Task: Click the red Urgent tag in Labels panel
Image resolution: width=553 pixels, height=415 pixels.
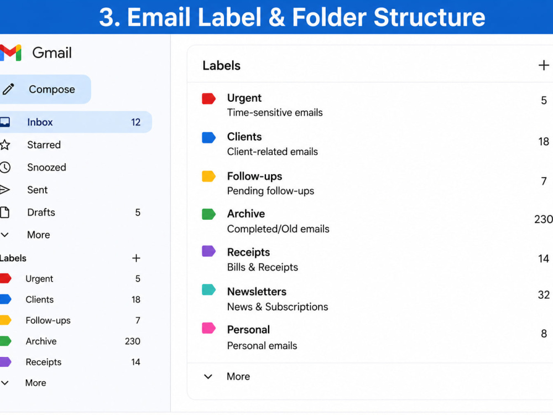Action: tap(208, 98)
